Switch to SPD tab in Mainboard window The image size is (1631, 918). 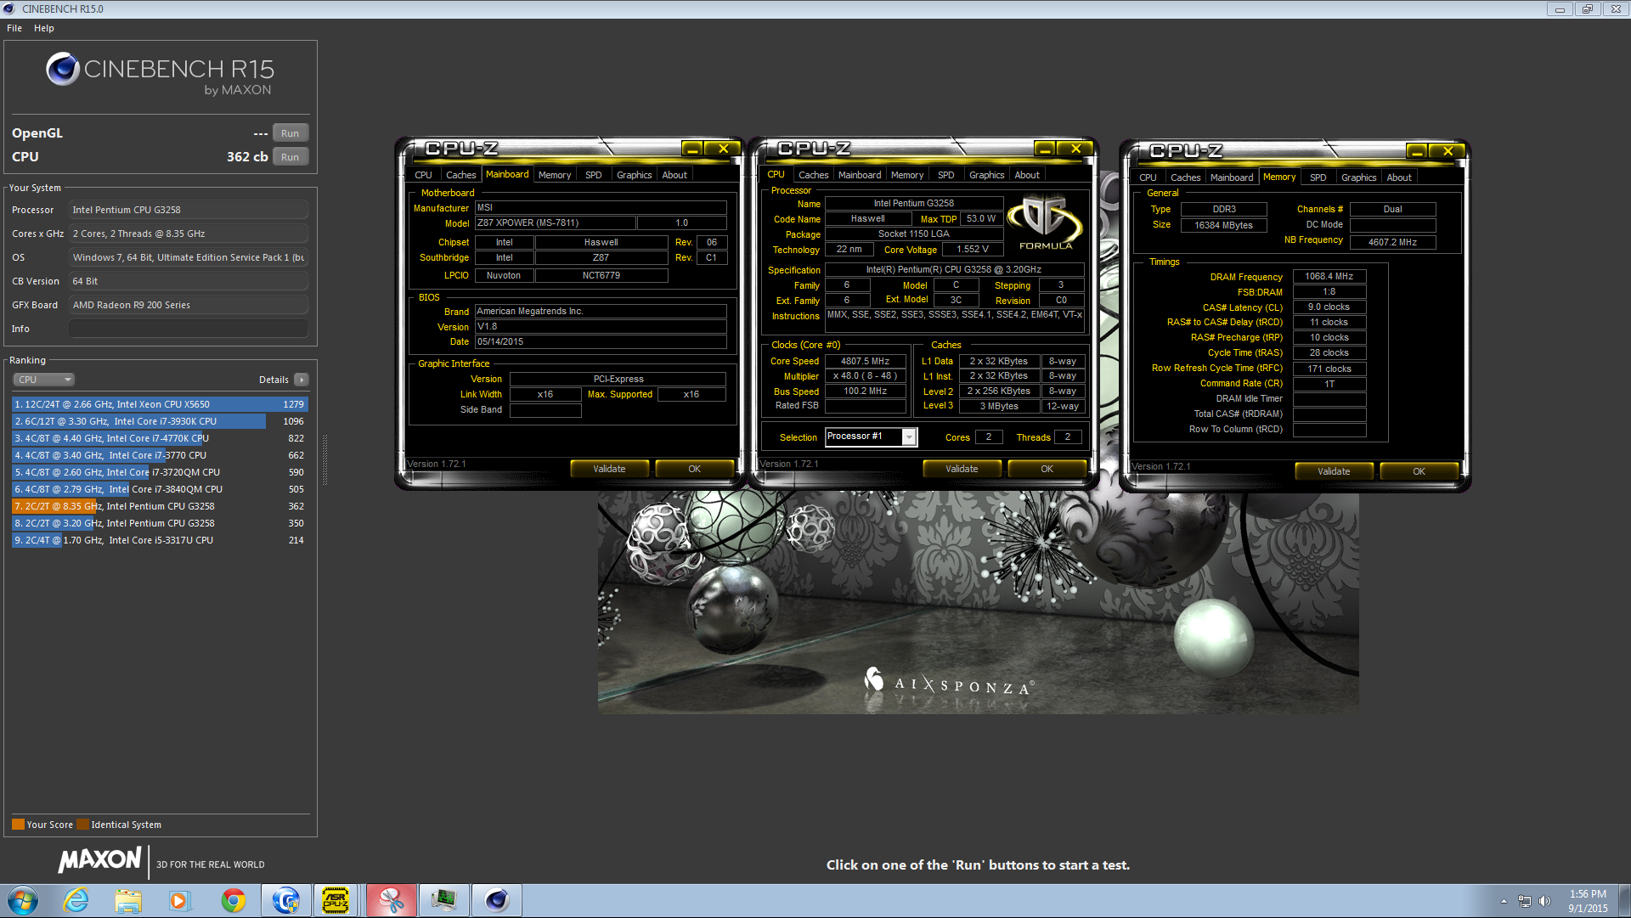click(x=594, y=175)
